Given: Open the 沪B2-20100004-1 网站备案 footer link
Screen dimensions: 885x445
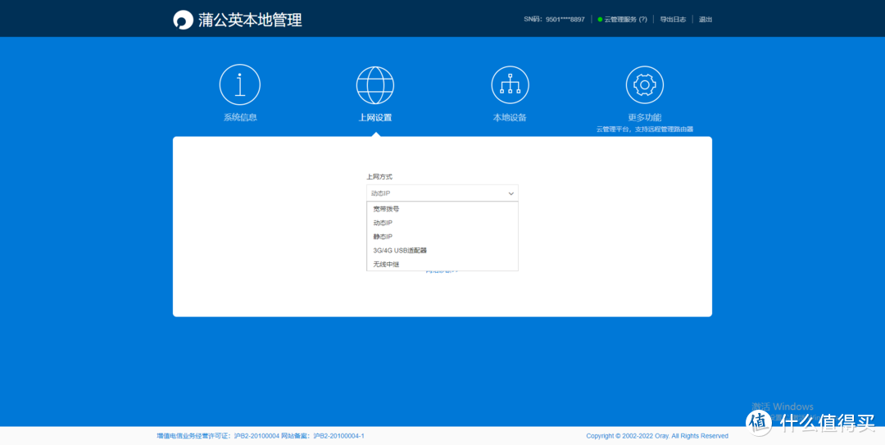Looking at the screenshot, I should tap(338, 436).
